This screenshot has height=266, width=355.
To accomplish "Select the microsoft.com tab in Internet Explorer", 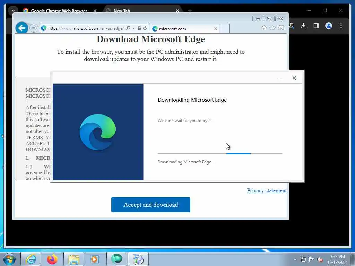I will click(x=184, y=29).
